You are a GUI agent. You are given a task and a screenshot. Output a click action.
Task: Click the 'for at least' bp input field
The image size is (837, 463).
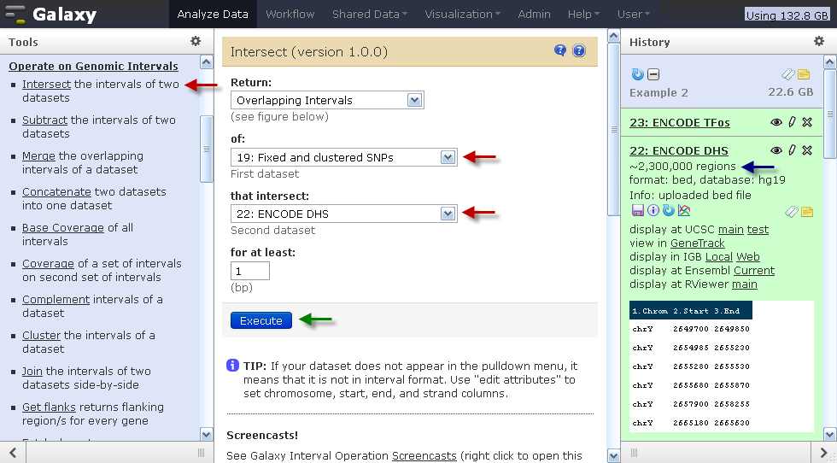(249, 272)
